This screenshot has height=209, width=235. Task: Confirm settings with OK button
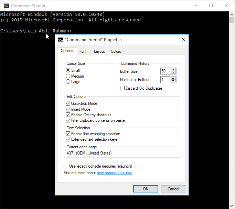tap(146, 189)
